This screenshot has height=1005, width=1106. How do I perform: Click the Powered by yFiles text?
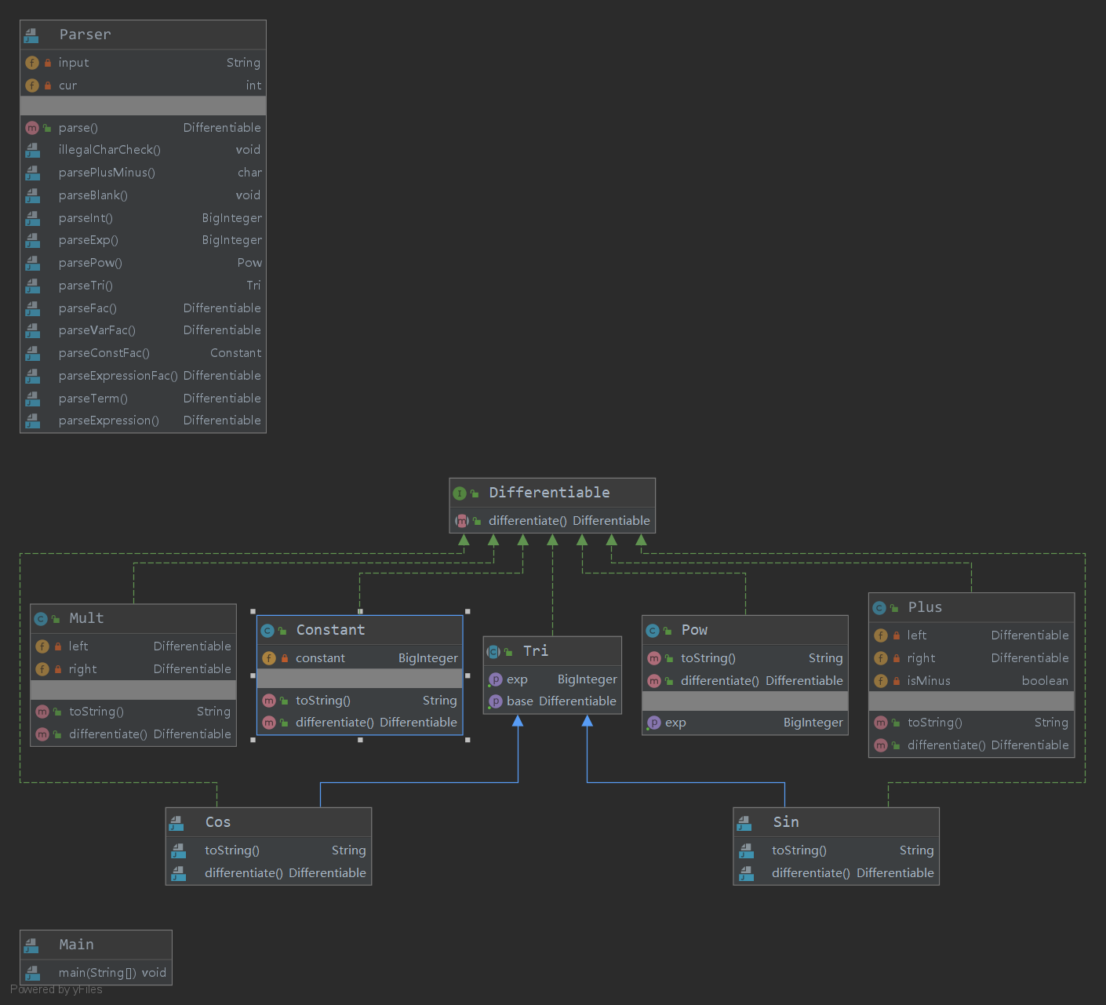point(56,990)
